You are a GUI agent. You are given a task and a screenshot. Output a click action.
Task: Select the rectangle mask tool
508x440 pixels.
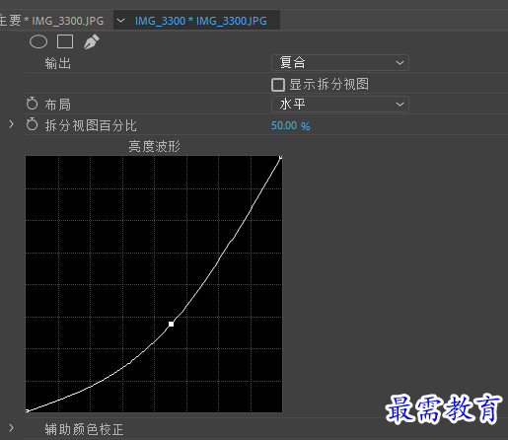pos(65,41)
